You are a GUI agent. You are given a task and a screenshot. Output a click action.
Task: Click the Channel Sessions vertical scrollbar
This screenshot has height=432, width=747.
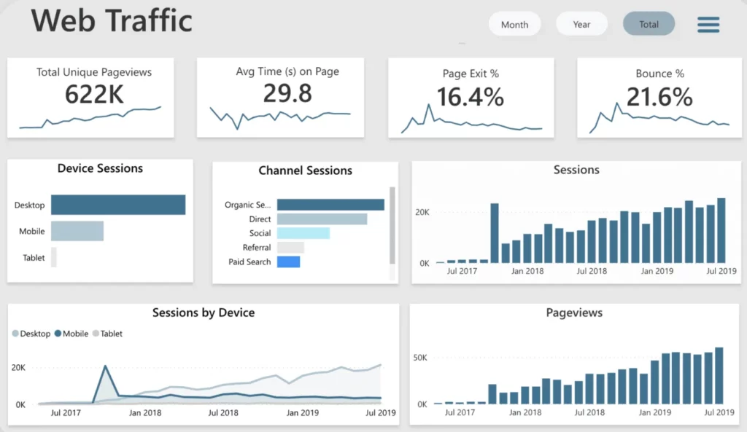click(392, 226)
